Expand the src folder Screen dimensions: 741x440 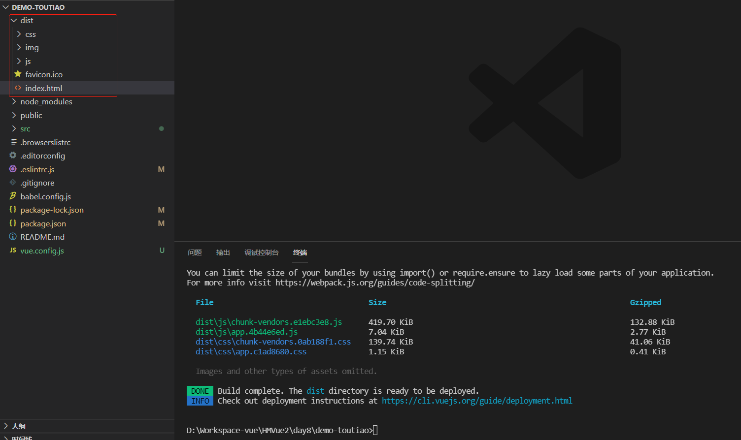click(14, 129)
